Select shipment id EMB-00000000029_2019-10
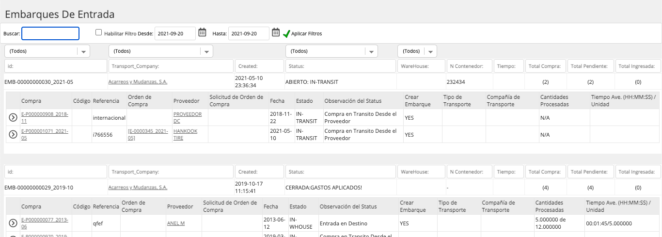The width and height of the screenshot is (662, 237). pyautogui.click(x=39, y=187)
